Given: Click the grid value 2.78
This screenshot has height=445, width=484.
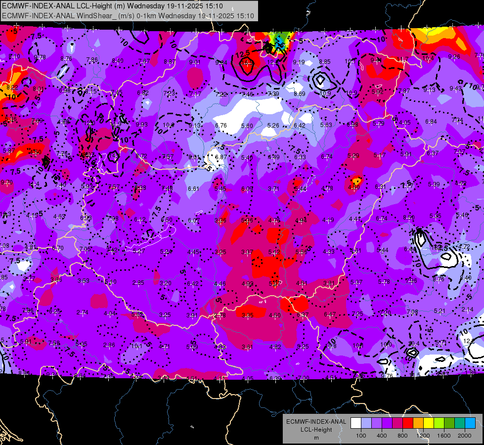Looking at the screenshot, I should [220, 315].
